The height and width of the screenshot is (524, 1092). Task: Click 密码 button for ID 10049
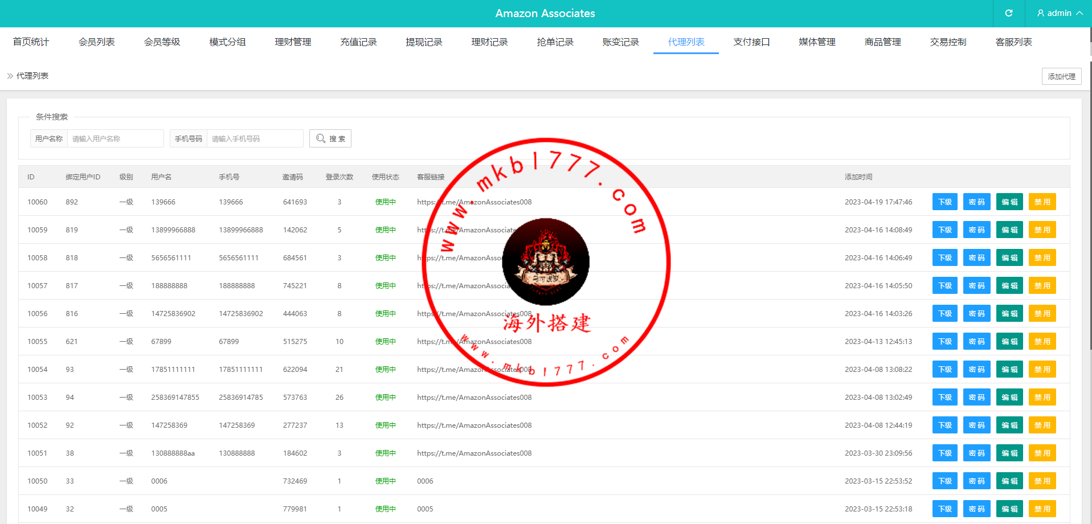point(977,509)
